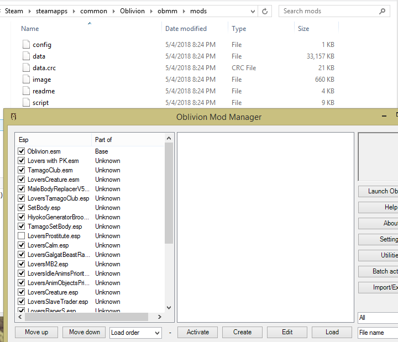
Task: Uncheck Lovers with PK.esm
Action: click(22, 161)
